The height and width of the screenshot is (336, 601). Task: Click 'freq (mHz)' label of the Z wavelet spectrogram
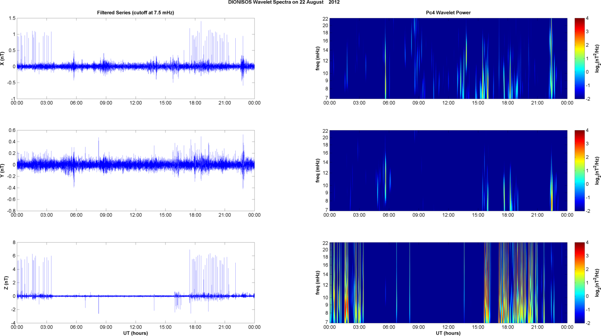click(x=318, y=283)
